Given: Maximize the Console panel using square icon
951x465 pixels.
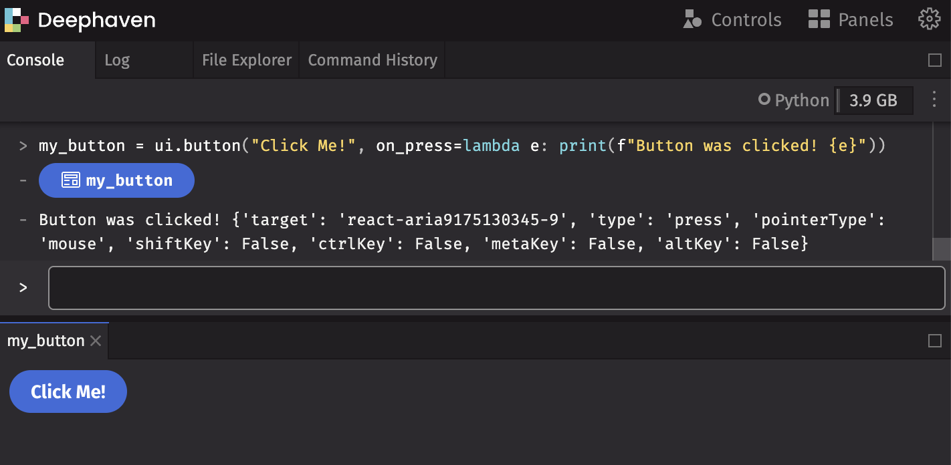Looking at the screenshot, I should tap(935, 60).
